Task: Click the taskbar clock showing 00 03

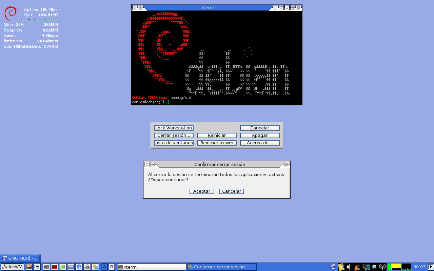Action: click(x=419, y=267)
